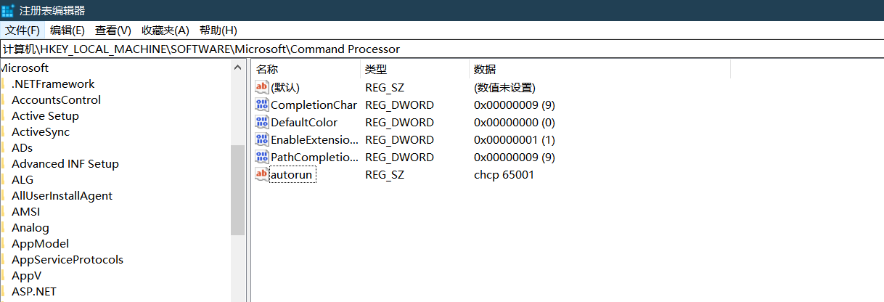This screenshot has width=884, height=302.
Task: Select the DefaultColor DWORD icon
Action: point(262,122)
